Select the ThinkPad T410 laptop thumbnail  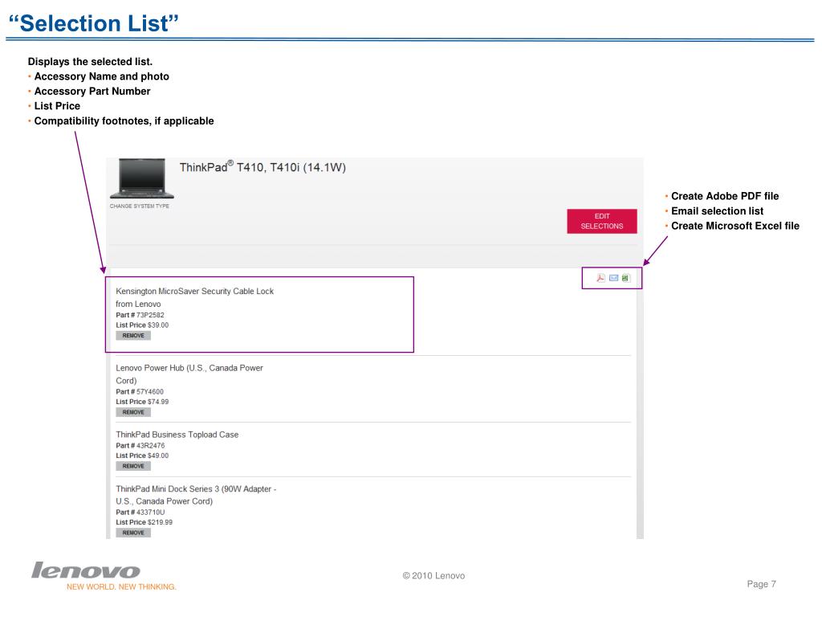141,178
